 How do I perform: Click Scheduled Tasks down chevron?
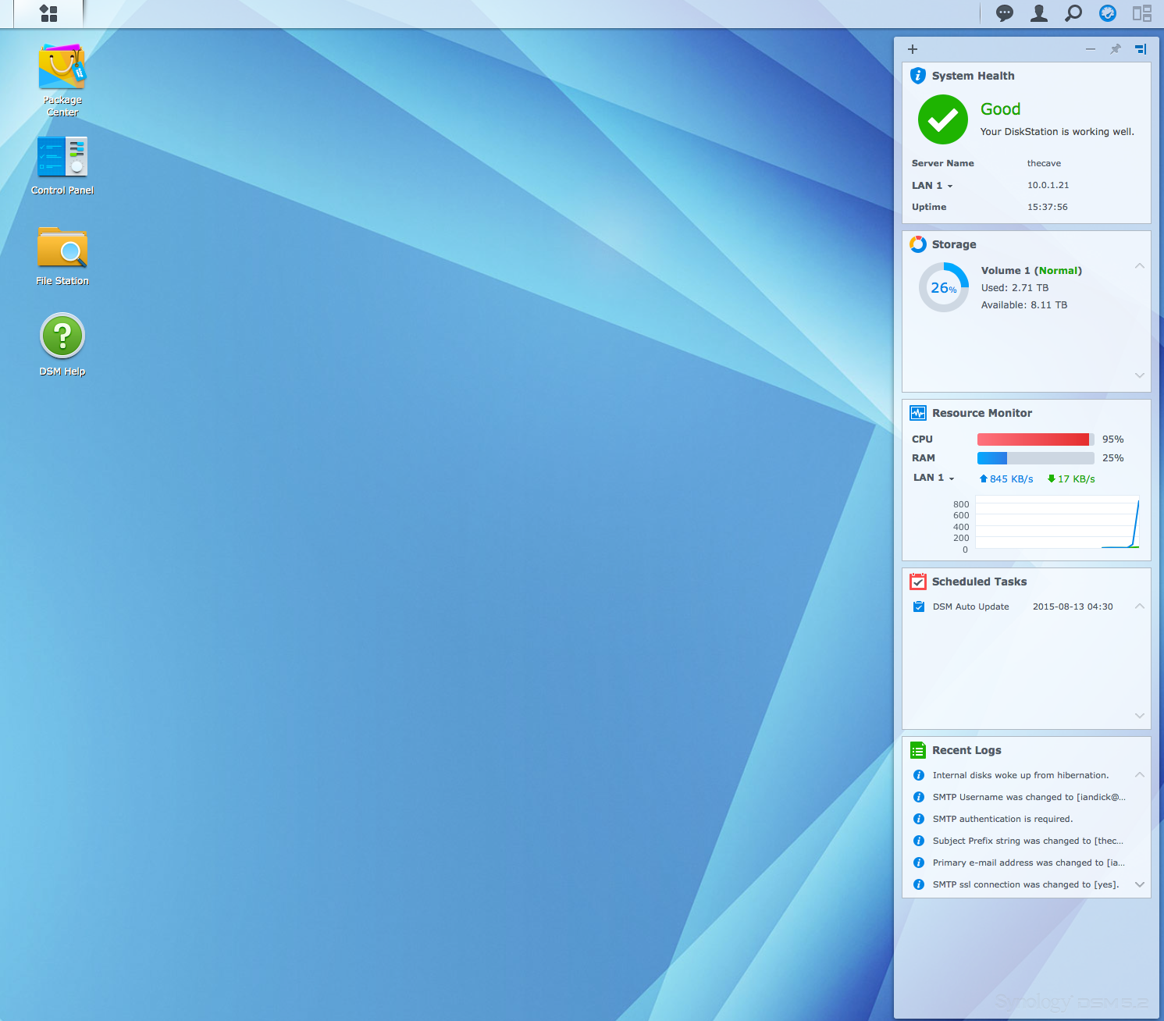[1140, 716]
